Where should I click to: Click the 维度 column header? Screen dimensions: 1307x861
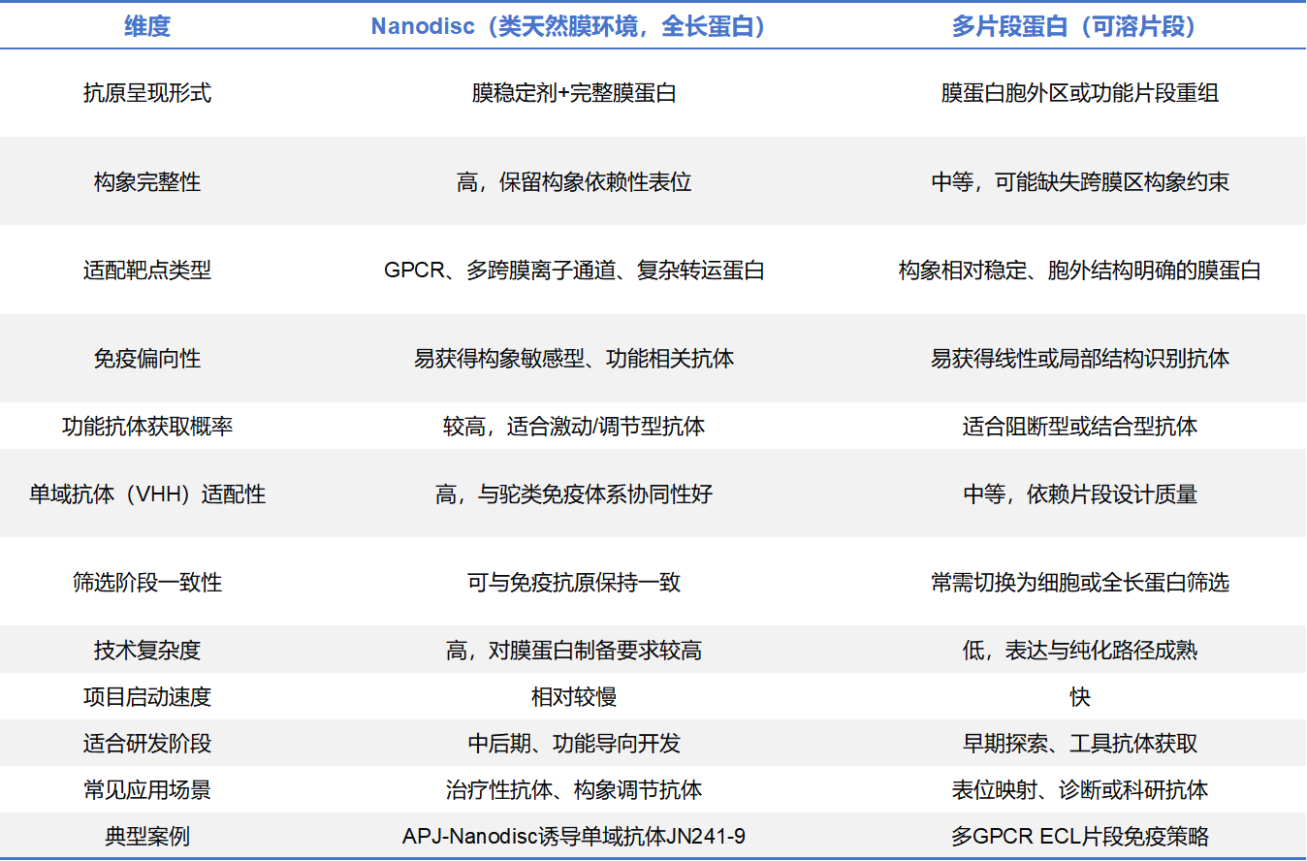pos(147,27)
